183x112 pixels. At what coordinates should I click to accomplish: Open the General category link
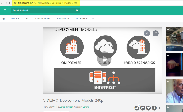coord(86,107)
